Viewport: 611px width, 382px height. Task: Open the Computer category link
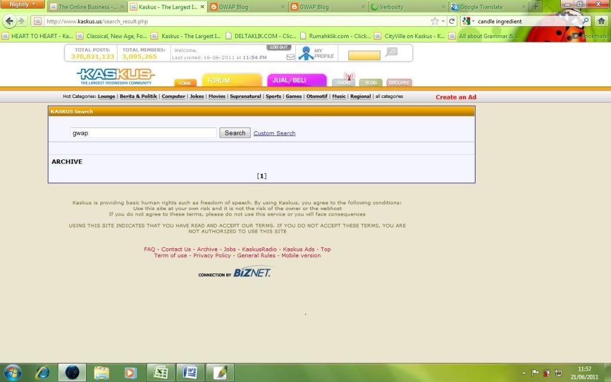point(174,96)
